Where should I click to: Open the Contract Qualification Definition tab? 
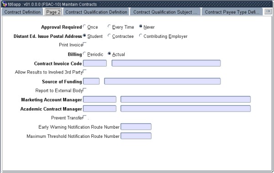coord(96,12)
